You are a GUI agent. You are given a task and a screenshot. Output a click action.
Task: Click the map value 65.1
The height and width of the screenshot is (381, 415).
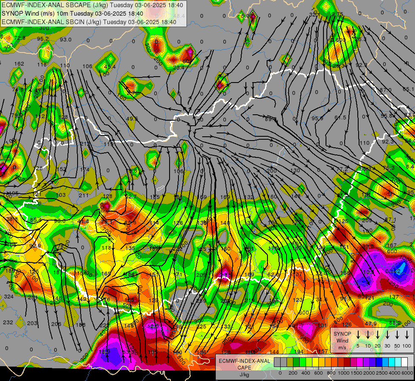click(409, 89)
